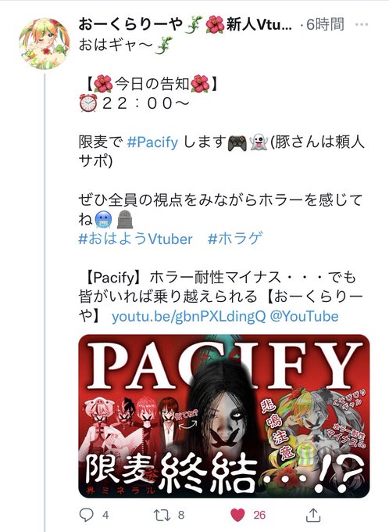Open the #Pacify hashtag
Screen dimensions: 389x532
coord(152,142)
